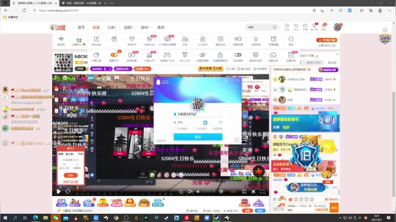Click the Douyu header search box
This screenshot has width=396, height=222.
point(262,27)
